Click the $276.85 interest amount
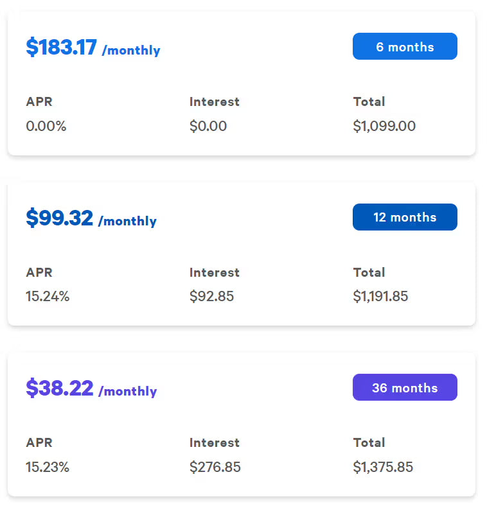Viewport: 487px width, 506px height. 215,467
